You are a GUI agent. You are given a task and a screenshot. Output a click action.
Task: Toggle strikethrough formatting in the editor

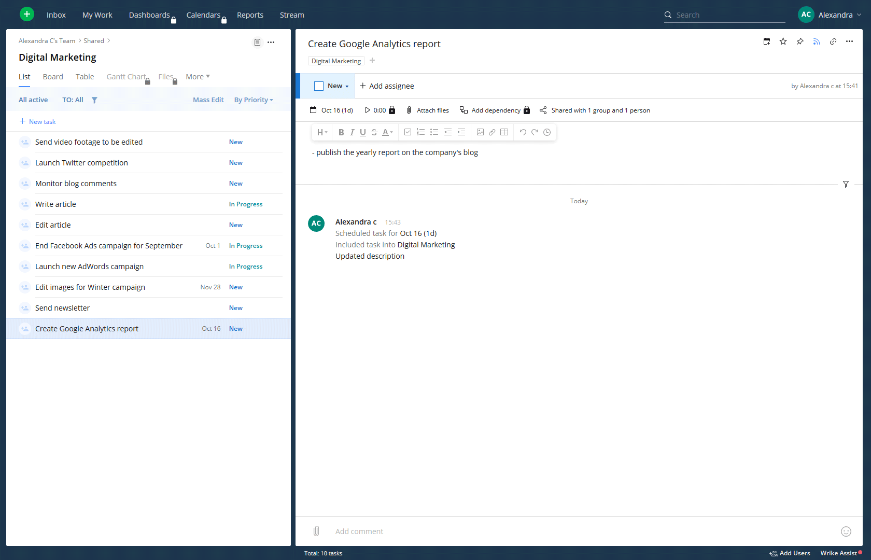point(374,132)
